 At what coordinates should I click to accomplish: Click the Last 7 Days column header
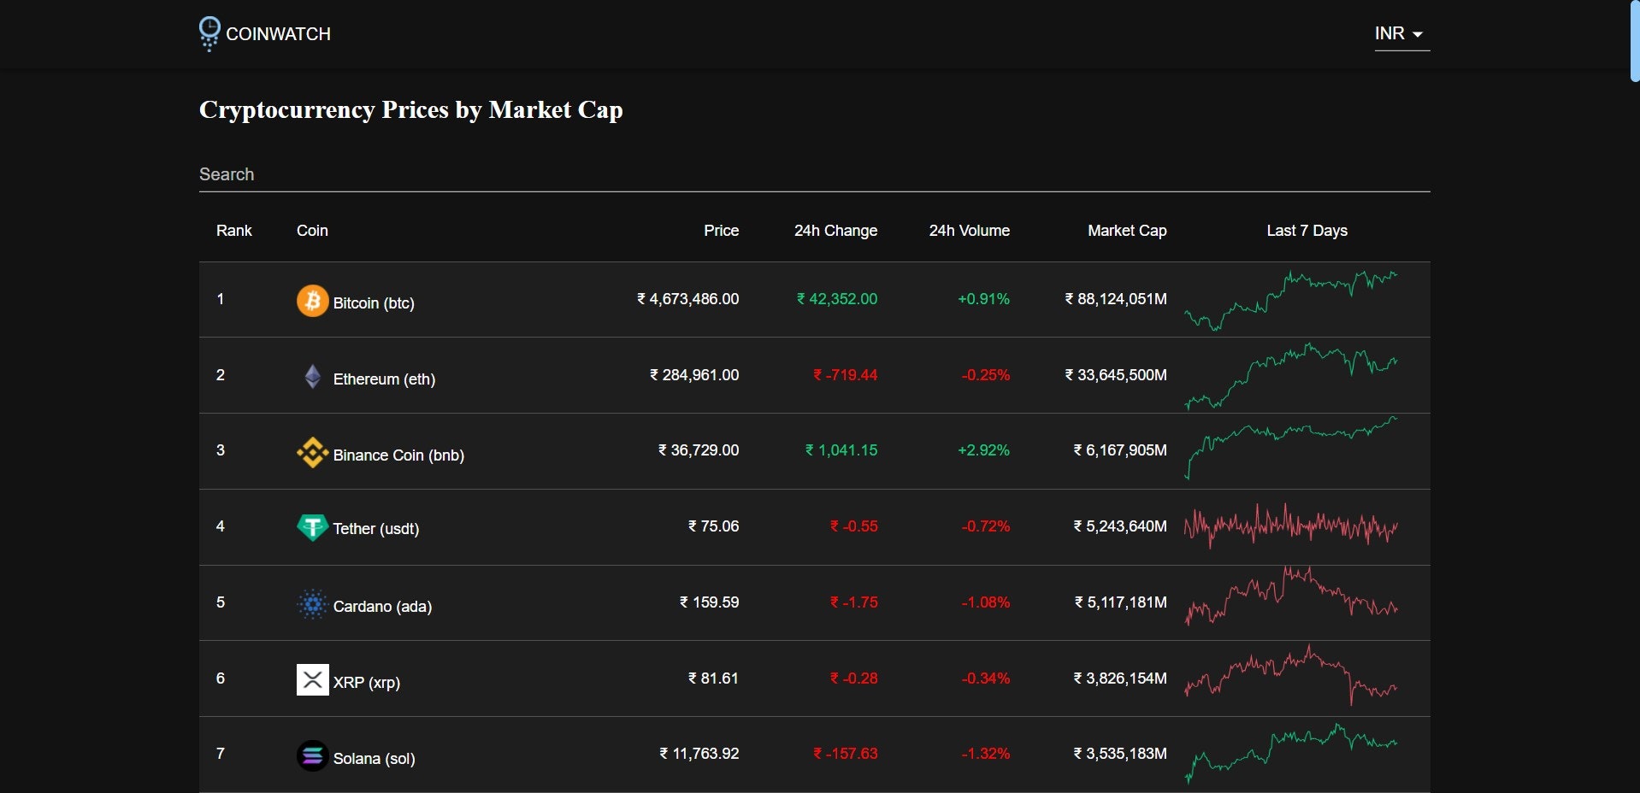[1307, 231]
